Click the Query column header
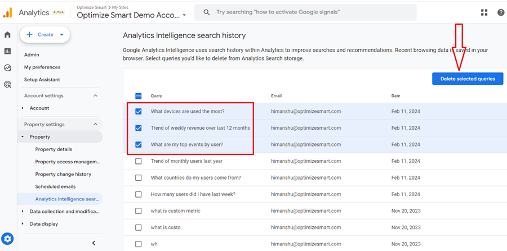This screenshot has width=507, height=251. click(x=157, y=96)
